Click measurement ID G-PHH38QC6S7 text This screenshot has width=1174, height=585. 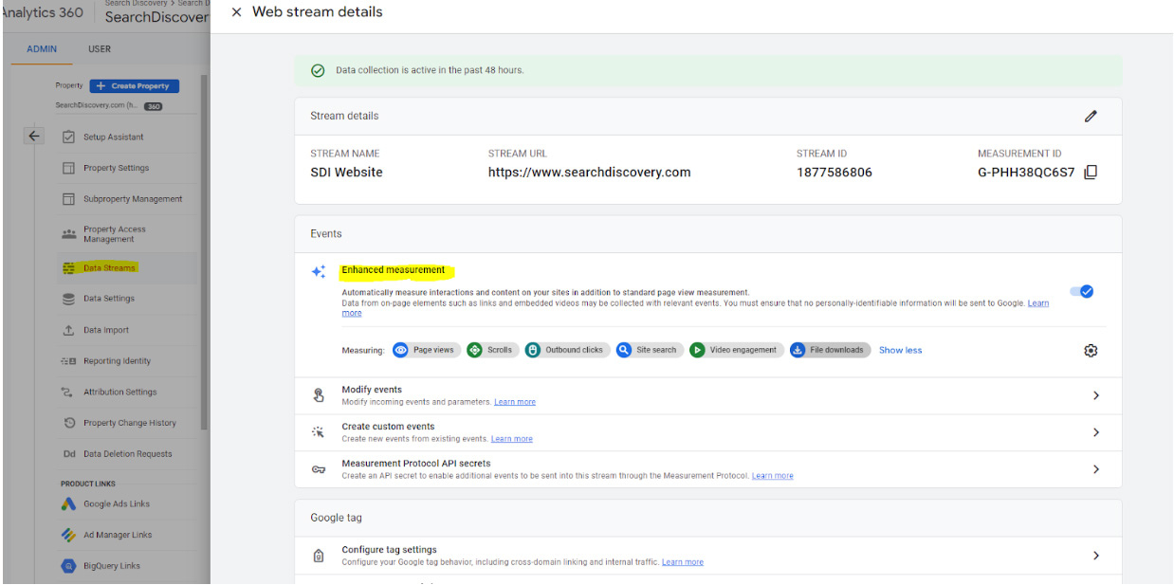click(x=1026, y=173)
